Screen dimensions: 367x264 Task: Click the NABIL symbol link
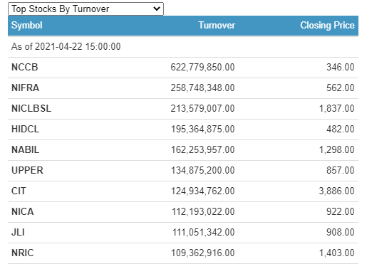[x=26, y=150]
